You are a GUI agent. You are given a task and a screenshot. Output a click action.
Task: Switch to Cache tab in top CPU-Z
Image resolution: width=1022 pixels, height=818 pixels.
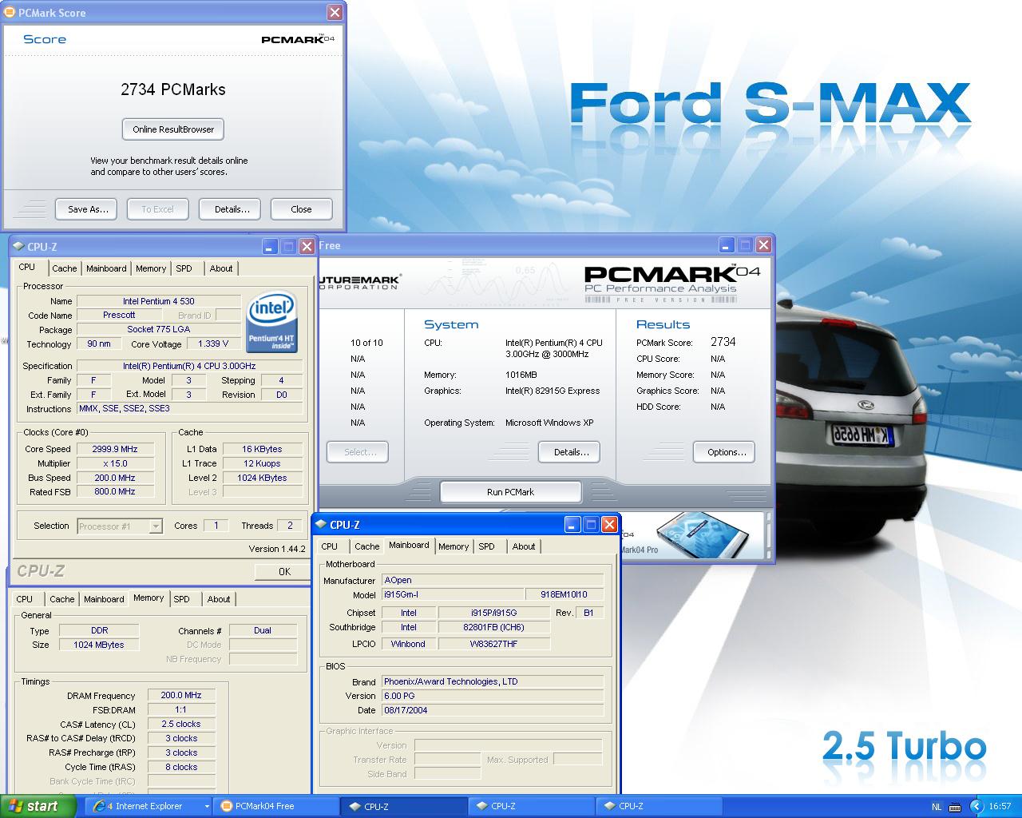coord(65,268)
